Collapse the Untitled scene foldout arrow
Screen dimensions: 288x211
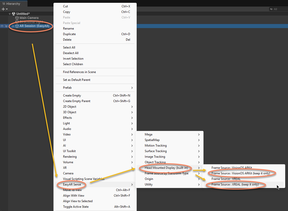(x=10, y=14)
